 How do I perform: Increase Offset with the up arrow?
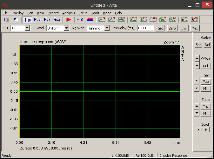197,59
